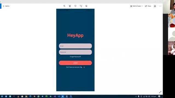Click the taskbar clock

point(154,96)
